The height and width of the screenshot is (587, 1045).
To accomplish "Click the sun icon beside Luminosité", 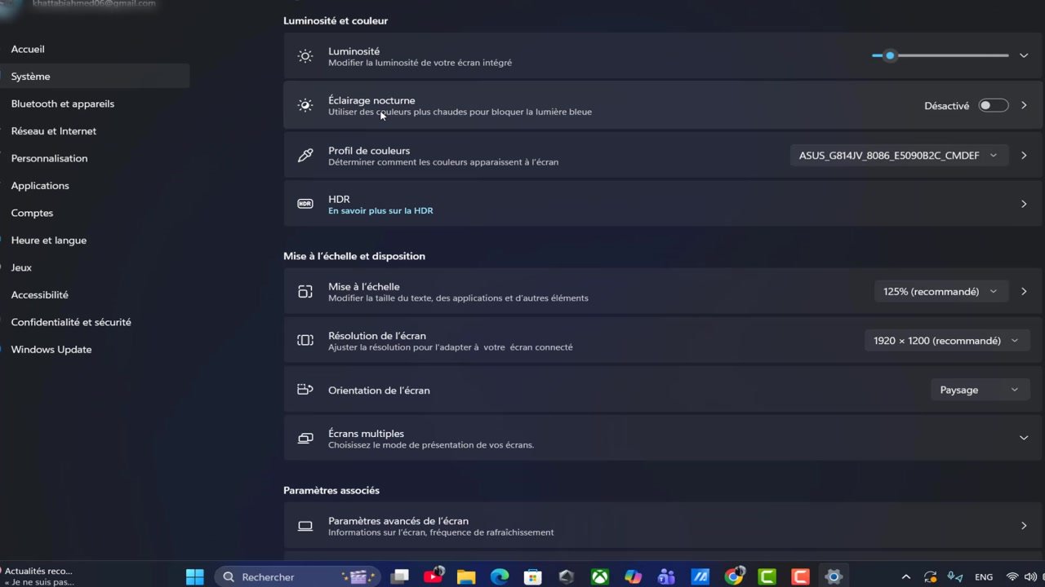I will pos(305,56).
